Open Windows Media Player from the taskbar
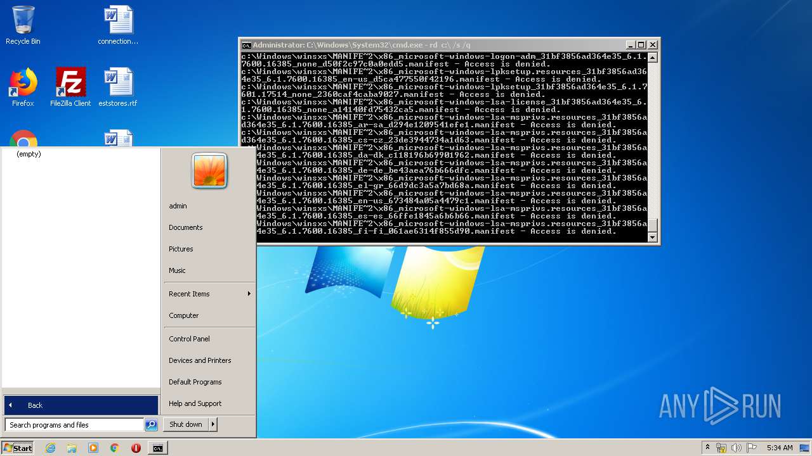 [93, 448]
